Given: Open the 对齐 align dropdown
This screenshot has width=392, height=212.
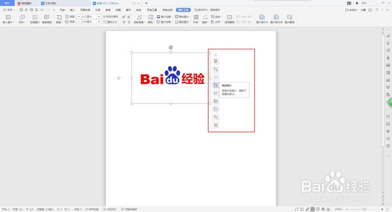Looking at the screenshot, I should coord(216,22).
